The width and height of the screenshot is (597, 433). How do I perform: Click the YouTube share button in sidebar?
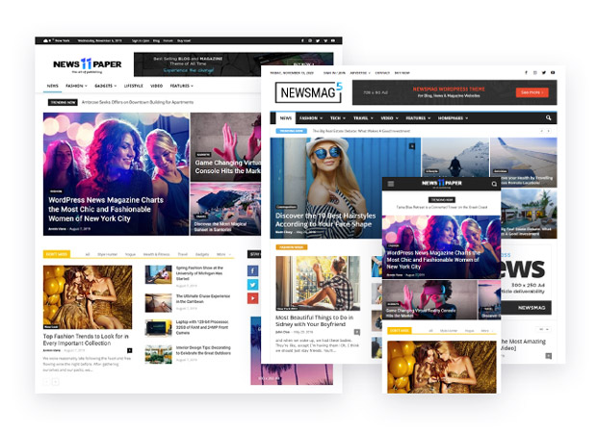(254, 297)
